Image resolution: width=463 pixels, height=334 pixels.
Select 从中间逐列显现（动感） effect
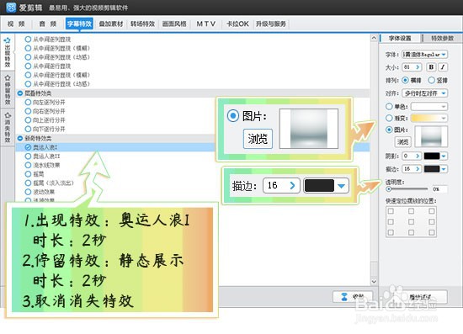tap(57, 57)
